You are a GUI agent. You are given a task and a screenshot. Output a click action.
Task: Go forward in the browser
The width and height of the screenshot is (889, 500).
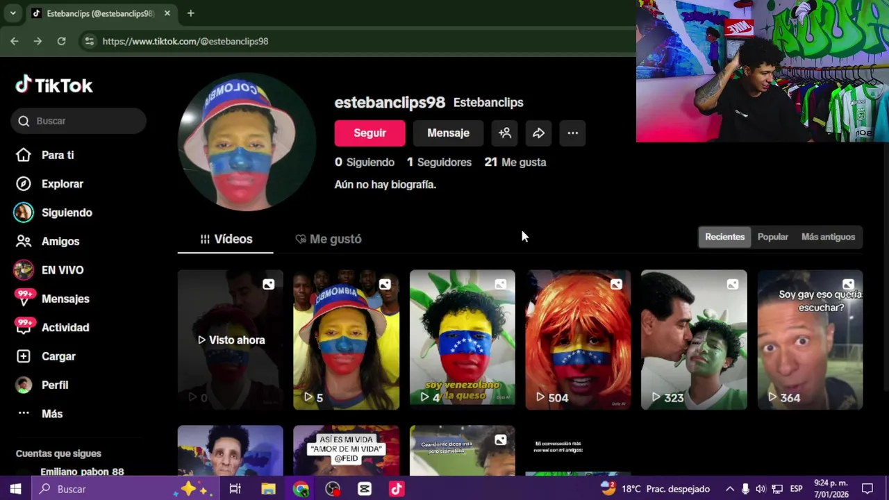pyautogui.click(x=38, y=41)
